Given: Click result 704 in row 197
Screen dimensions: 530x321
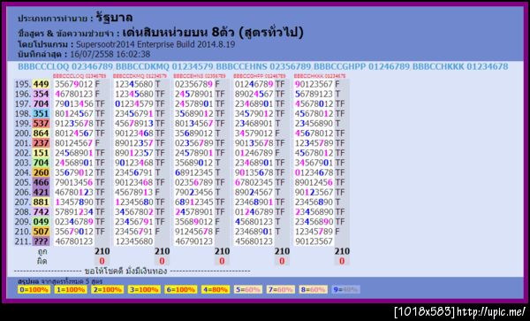Looking at the screenshot, I should (41, 103).
